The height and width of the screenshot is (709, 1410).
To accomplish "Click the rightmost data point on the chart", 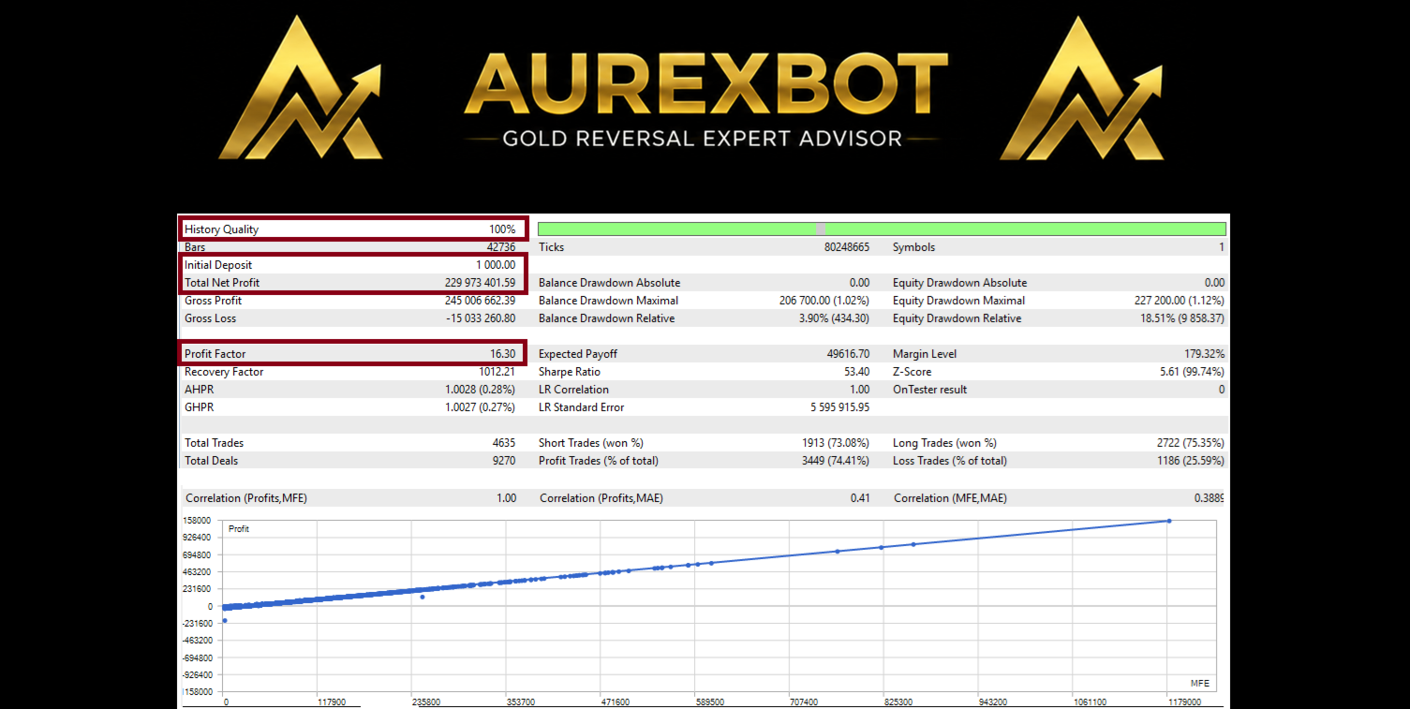I will pyautogui.click(x=1169, y=521).
